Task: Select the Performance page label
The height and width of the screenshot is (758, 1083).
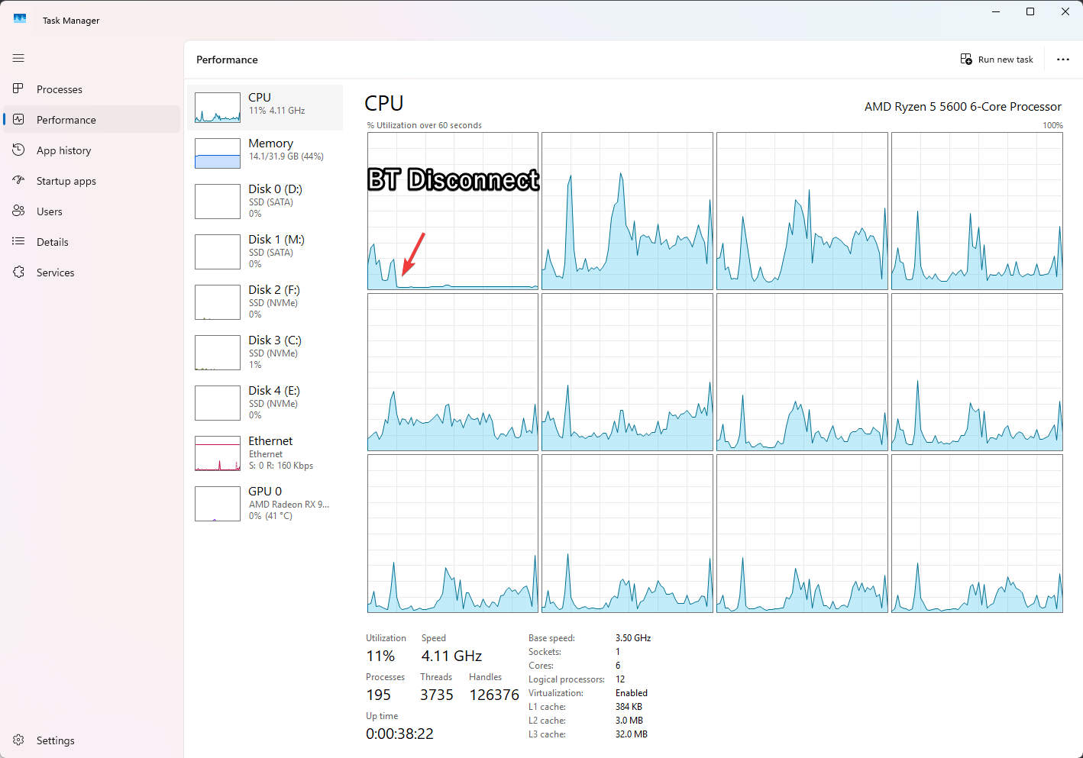Action: click(x=66, y=120)
